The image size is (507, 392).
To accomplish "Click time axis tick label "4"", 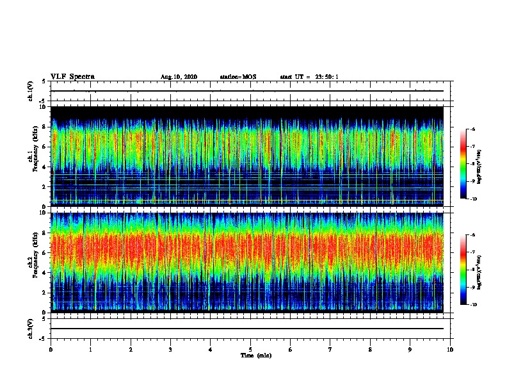I will [x=210, y=350].
